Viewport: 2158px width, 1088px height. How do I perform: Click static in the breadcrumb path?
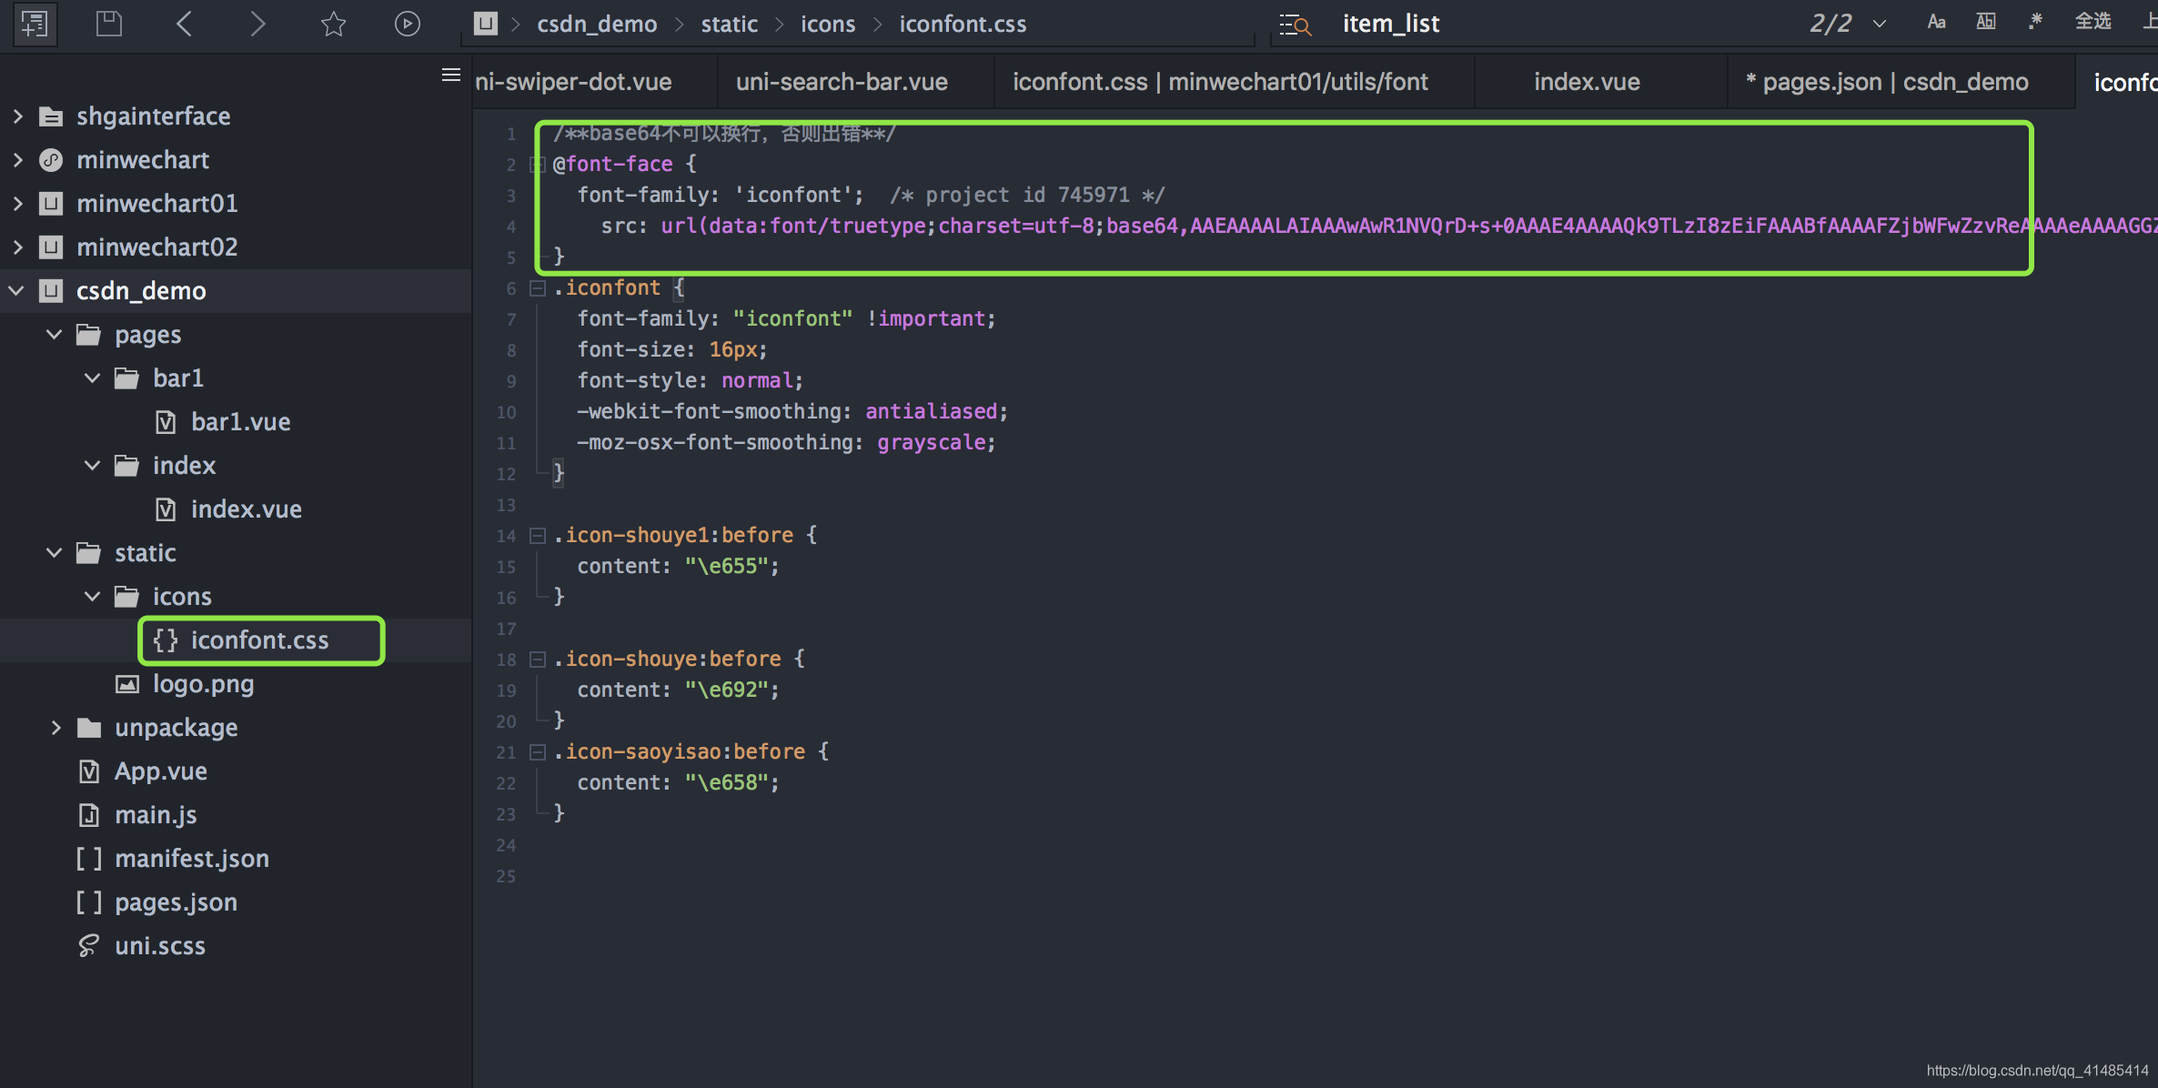point(729,25)
